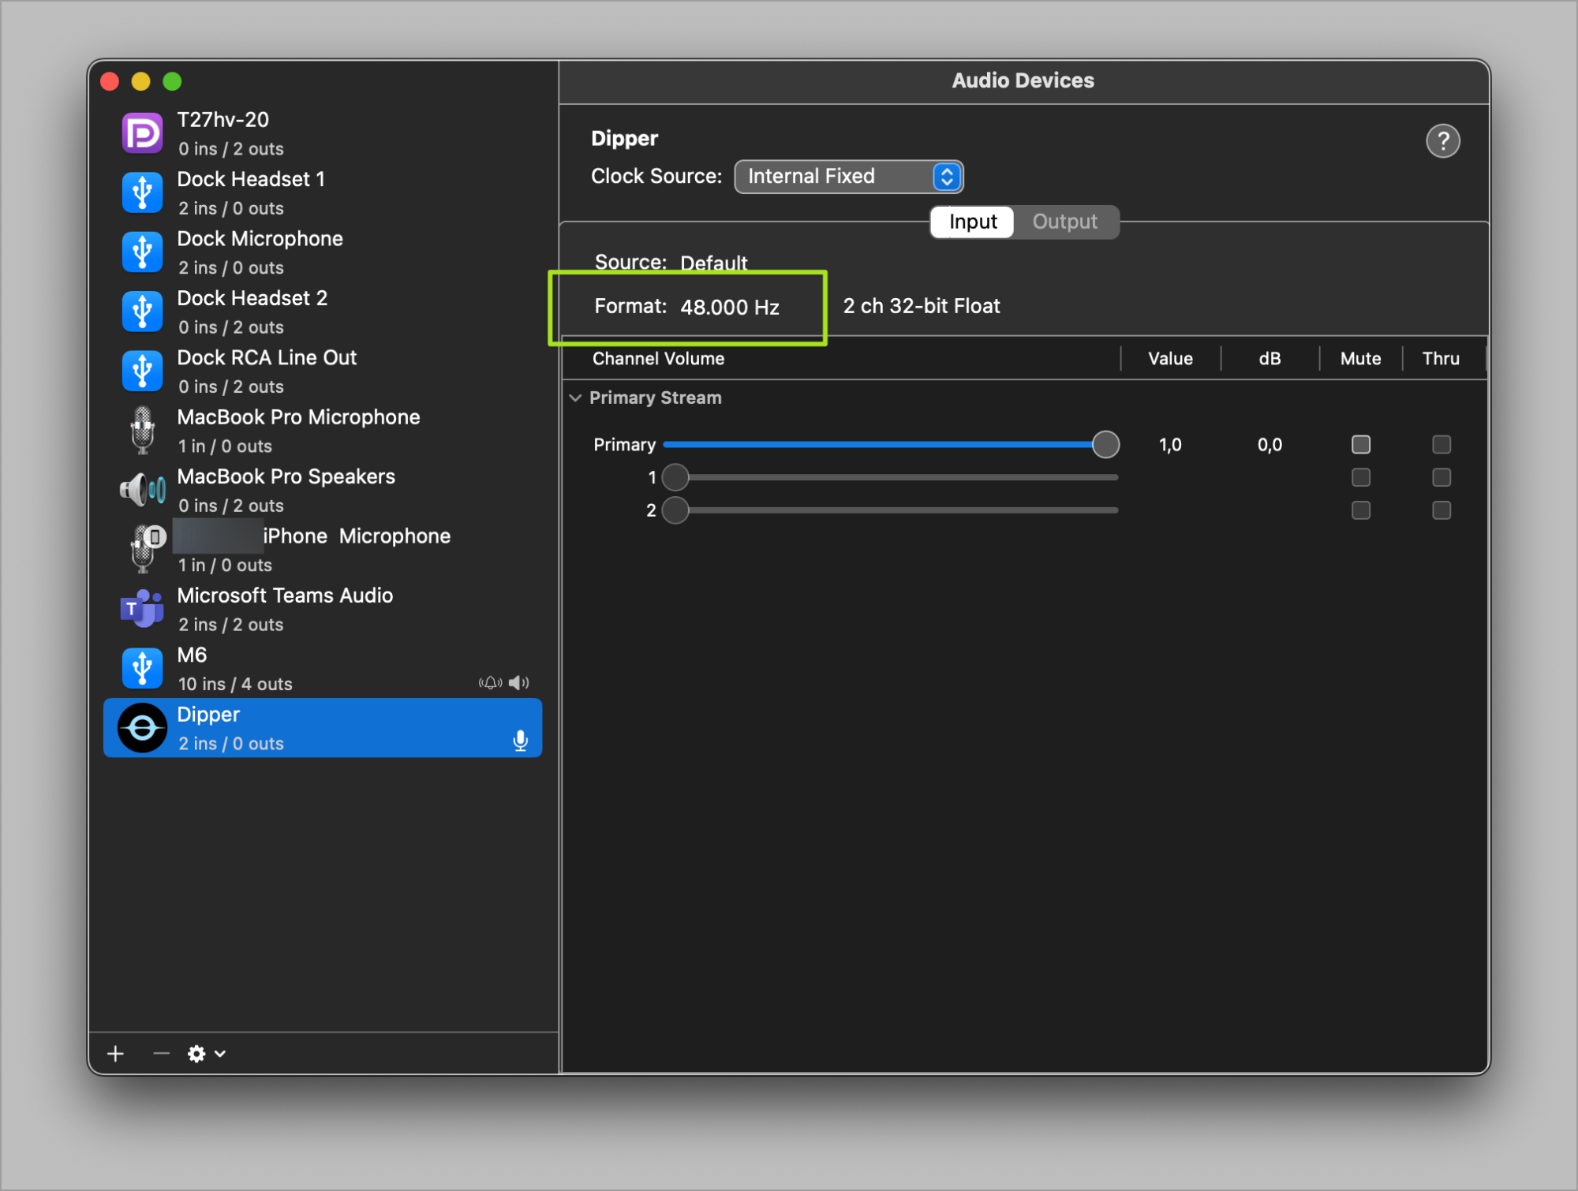1578x1191 pixels.
Task: Mute the Primary channel
Action: click(1361, 445)
